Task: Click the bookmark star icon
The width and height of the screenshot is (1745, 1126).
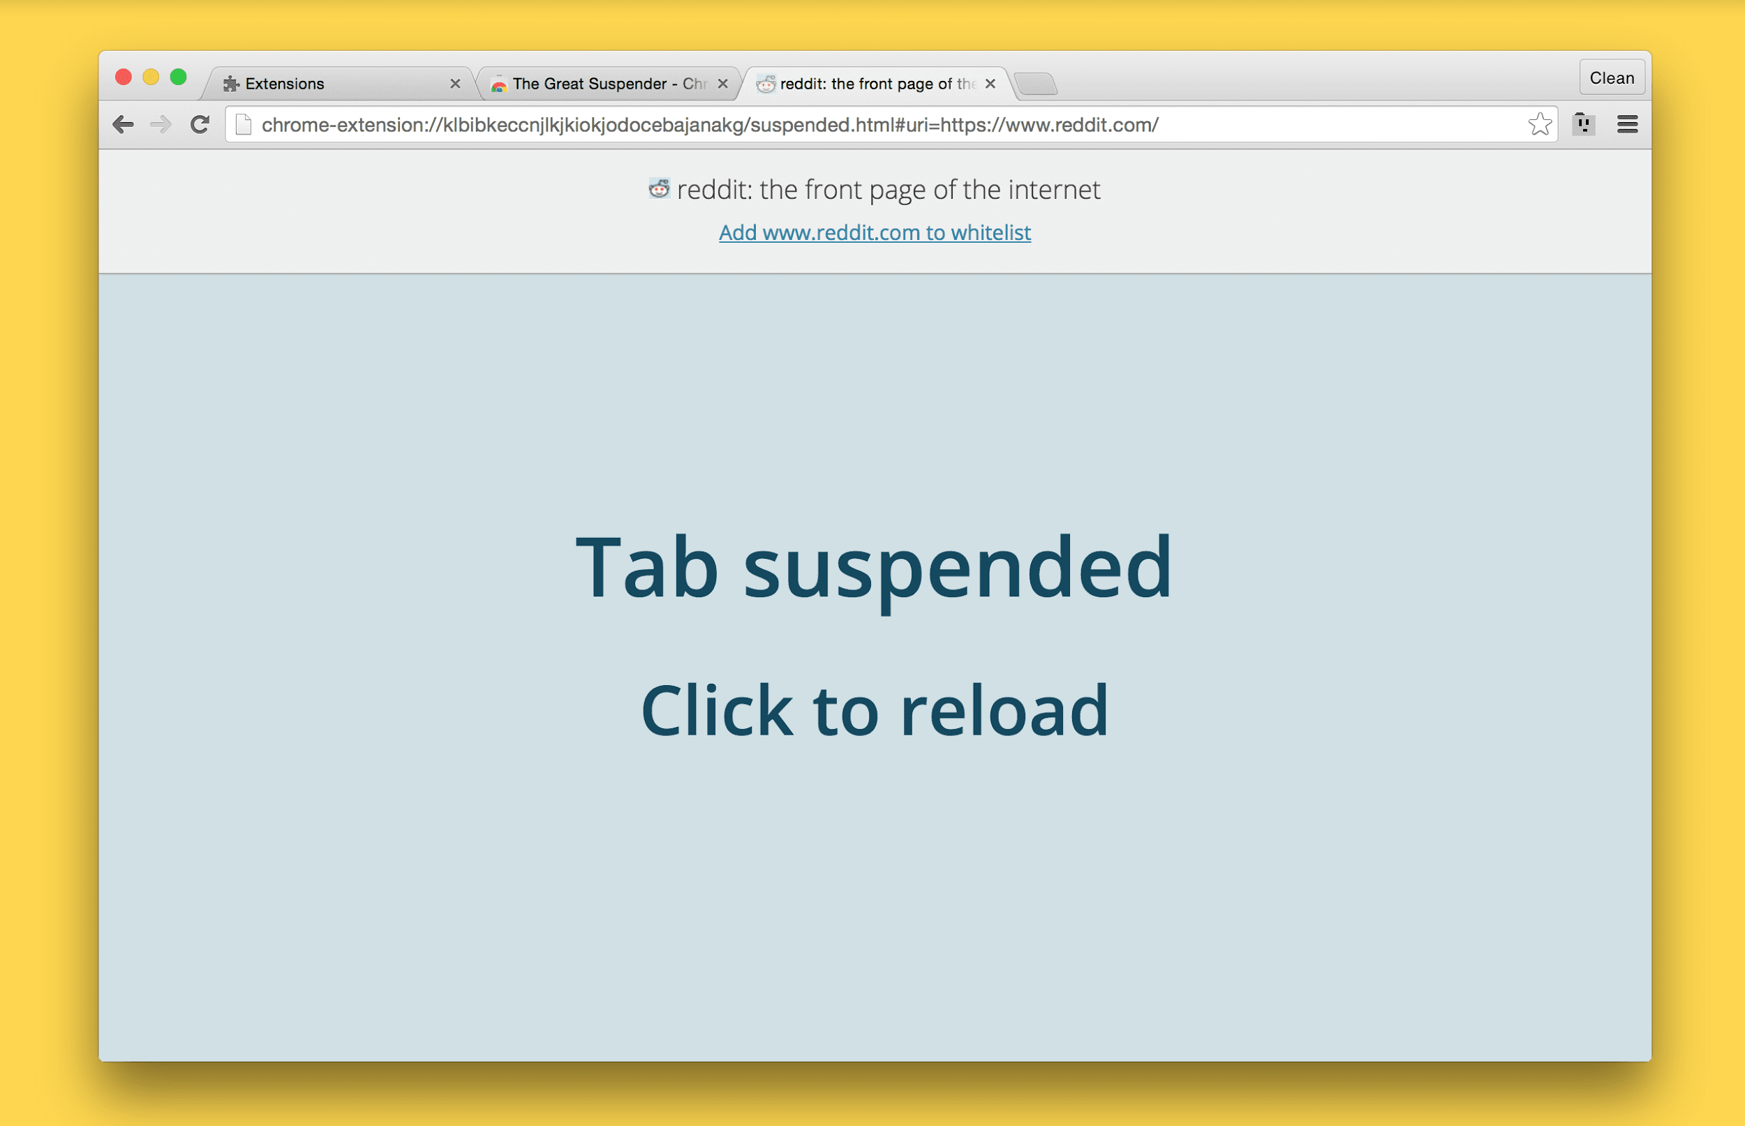Action: pos(1538,125)
